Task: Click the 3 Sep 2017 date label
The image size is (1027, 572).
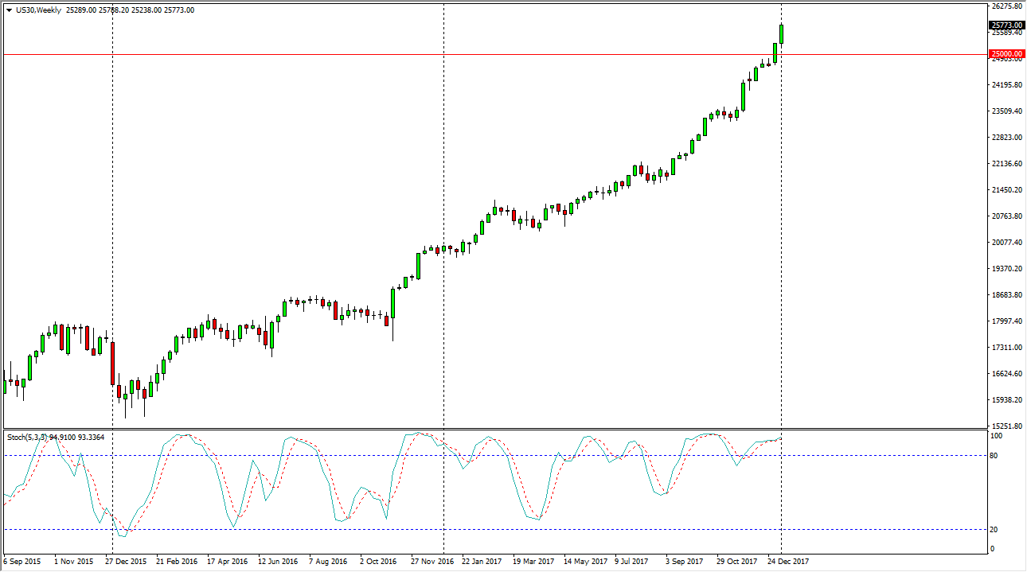Action: click(684, 561)
